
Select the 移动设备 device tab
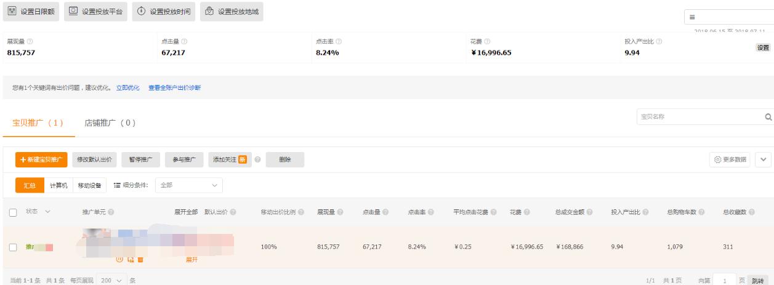point(89,185)
